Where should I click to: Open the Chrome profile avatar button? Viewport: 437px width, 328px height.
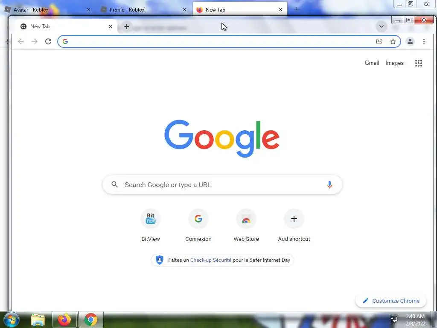click(410, 41)
